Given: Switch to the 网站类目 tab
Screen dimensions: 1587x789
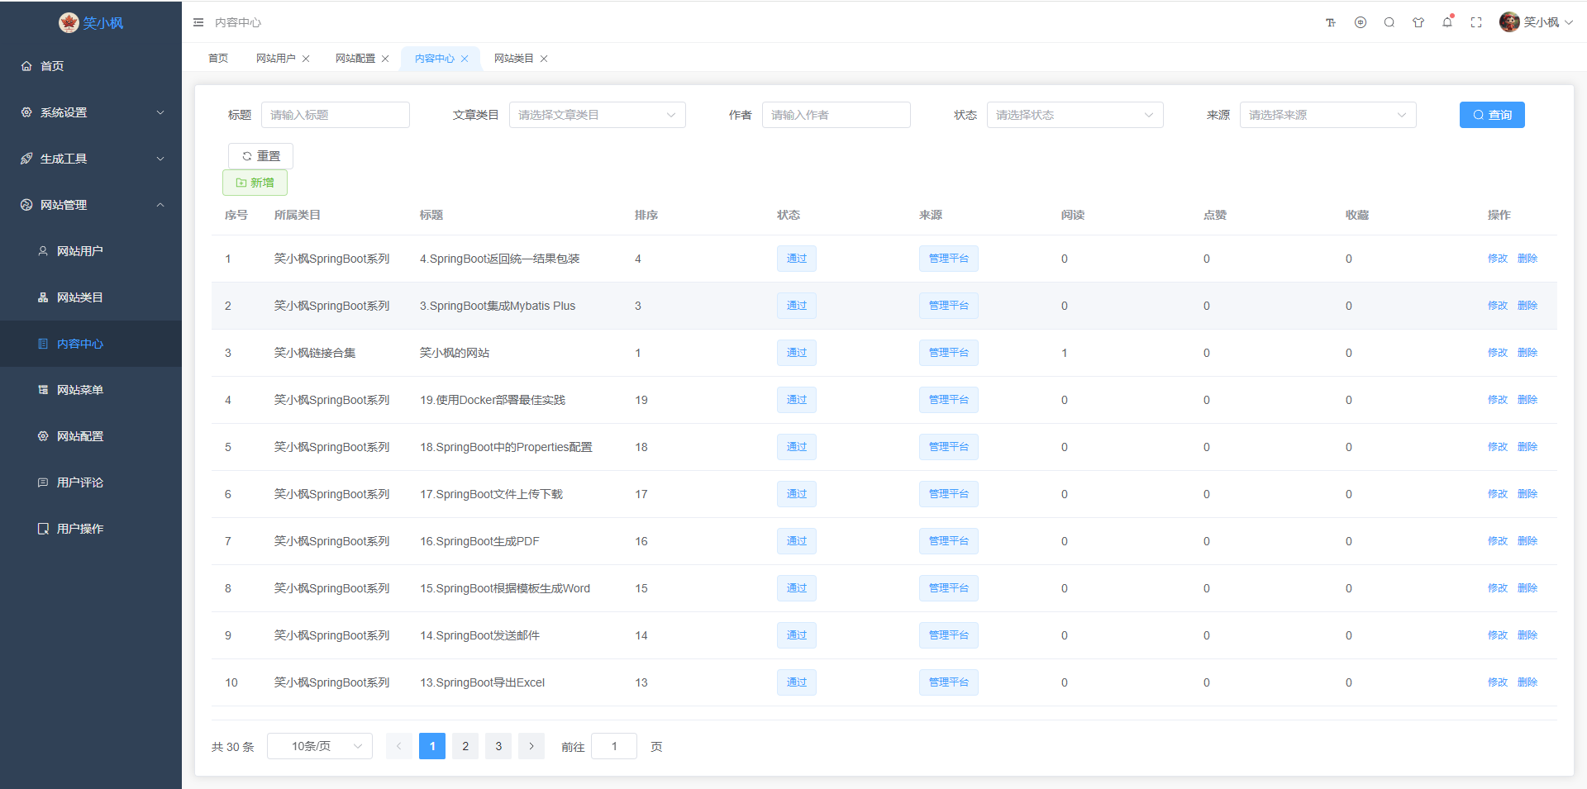Looking at the screenshot, I should (x=514, y=59).
